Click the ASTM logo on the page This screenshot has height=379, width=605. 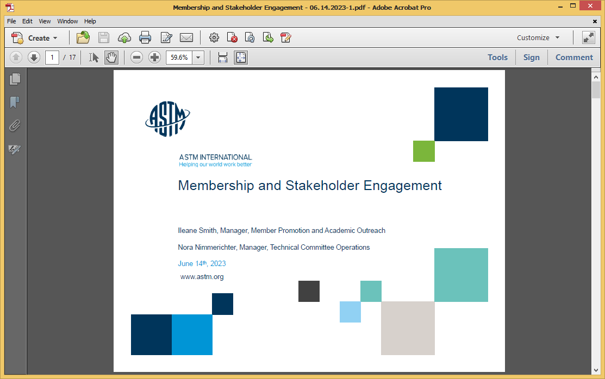167,119
